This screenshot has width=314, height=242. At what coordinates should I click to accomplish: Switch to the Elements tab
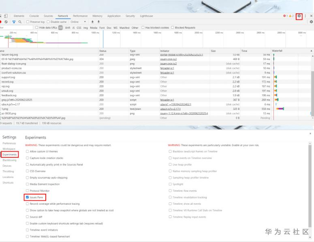coord(19,16)
